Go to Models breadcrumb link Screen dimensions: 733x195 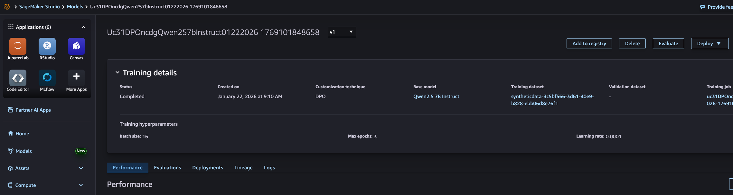(x=75, y=7)
